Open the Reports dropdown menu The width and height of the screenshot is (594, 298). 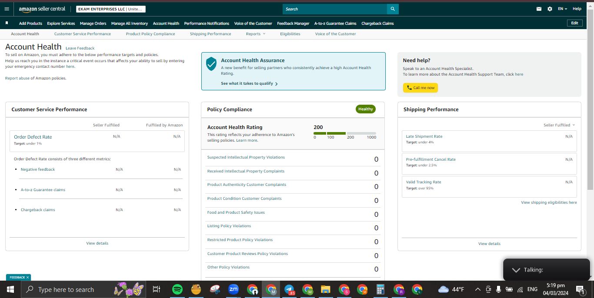[255, 34]
